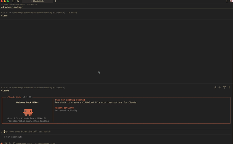Filter the claude block output

[x=225, y=88]
